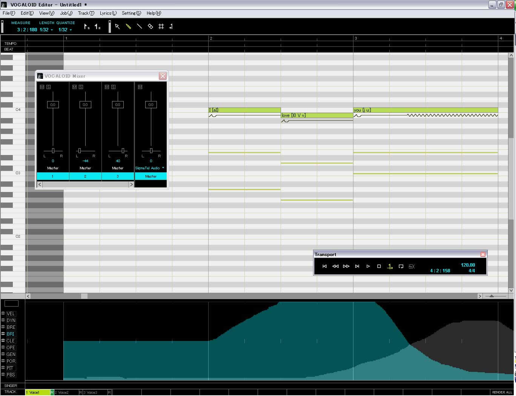Enable loop repeat in the Transport
The height and width of the screenshot is (396, 516).
click(401, 266)
